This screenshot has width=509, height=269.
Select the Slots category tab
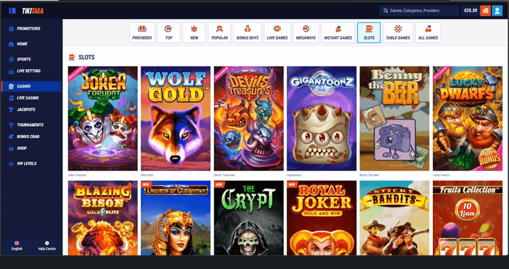[x=369, y=33]
